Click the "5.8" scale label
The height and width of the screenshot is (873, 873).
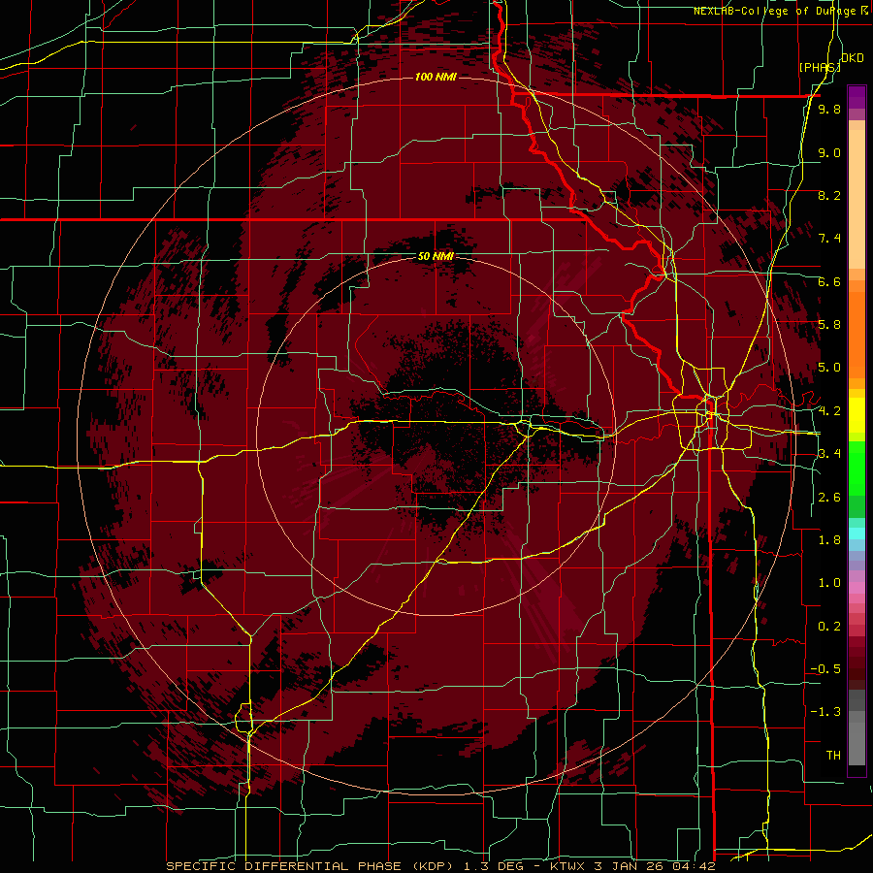tap(829, 325)
